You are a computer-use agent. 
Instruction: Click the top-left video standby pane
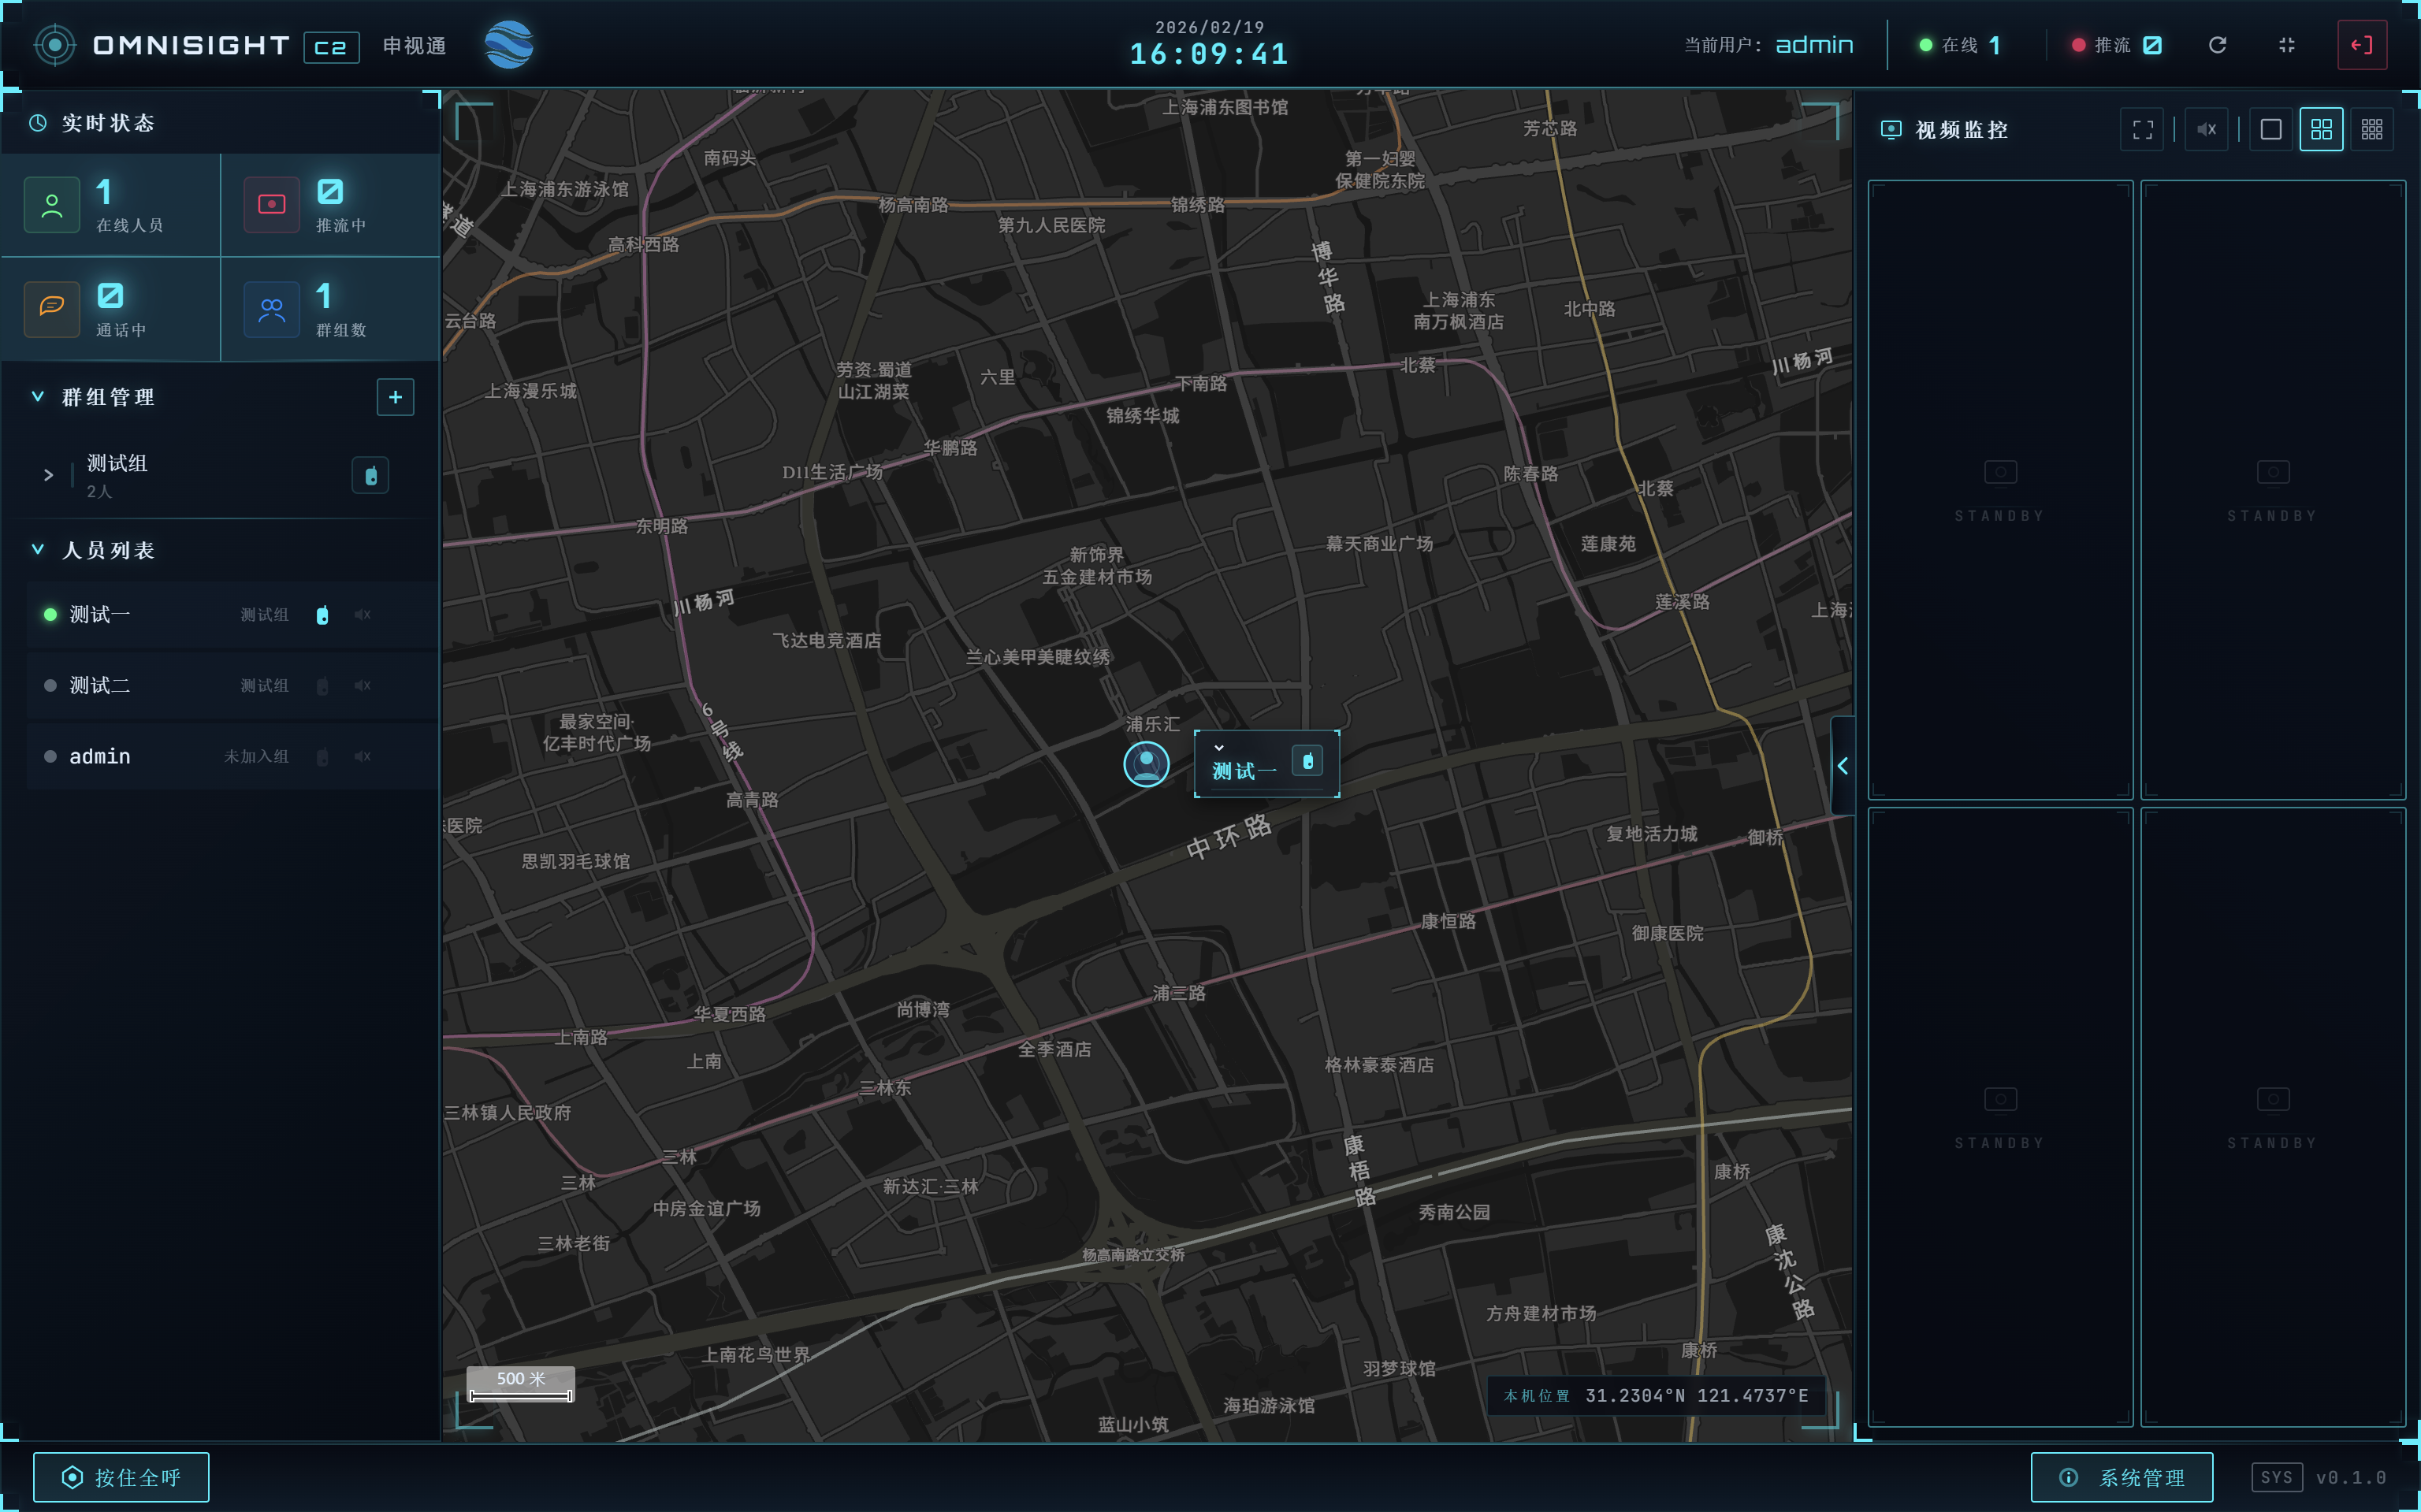[x=2000, y=490]
